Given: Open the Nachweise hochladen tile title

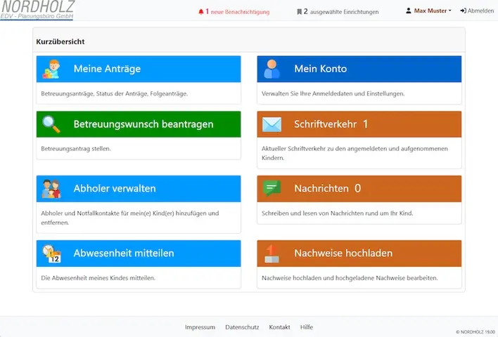Looking at the screenshot, I should (x=343, y=253).
